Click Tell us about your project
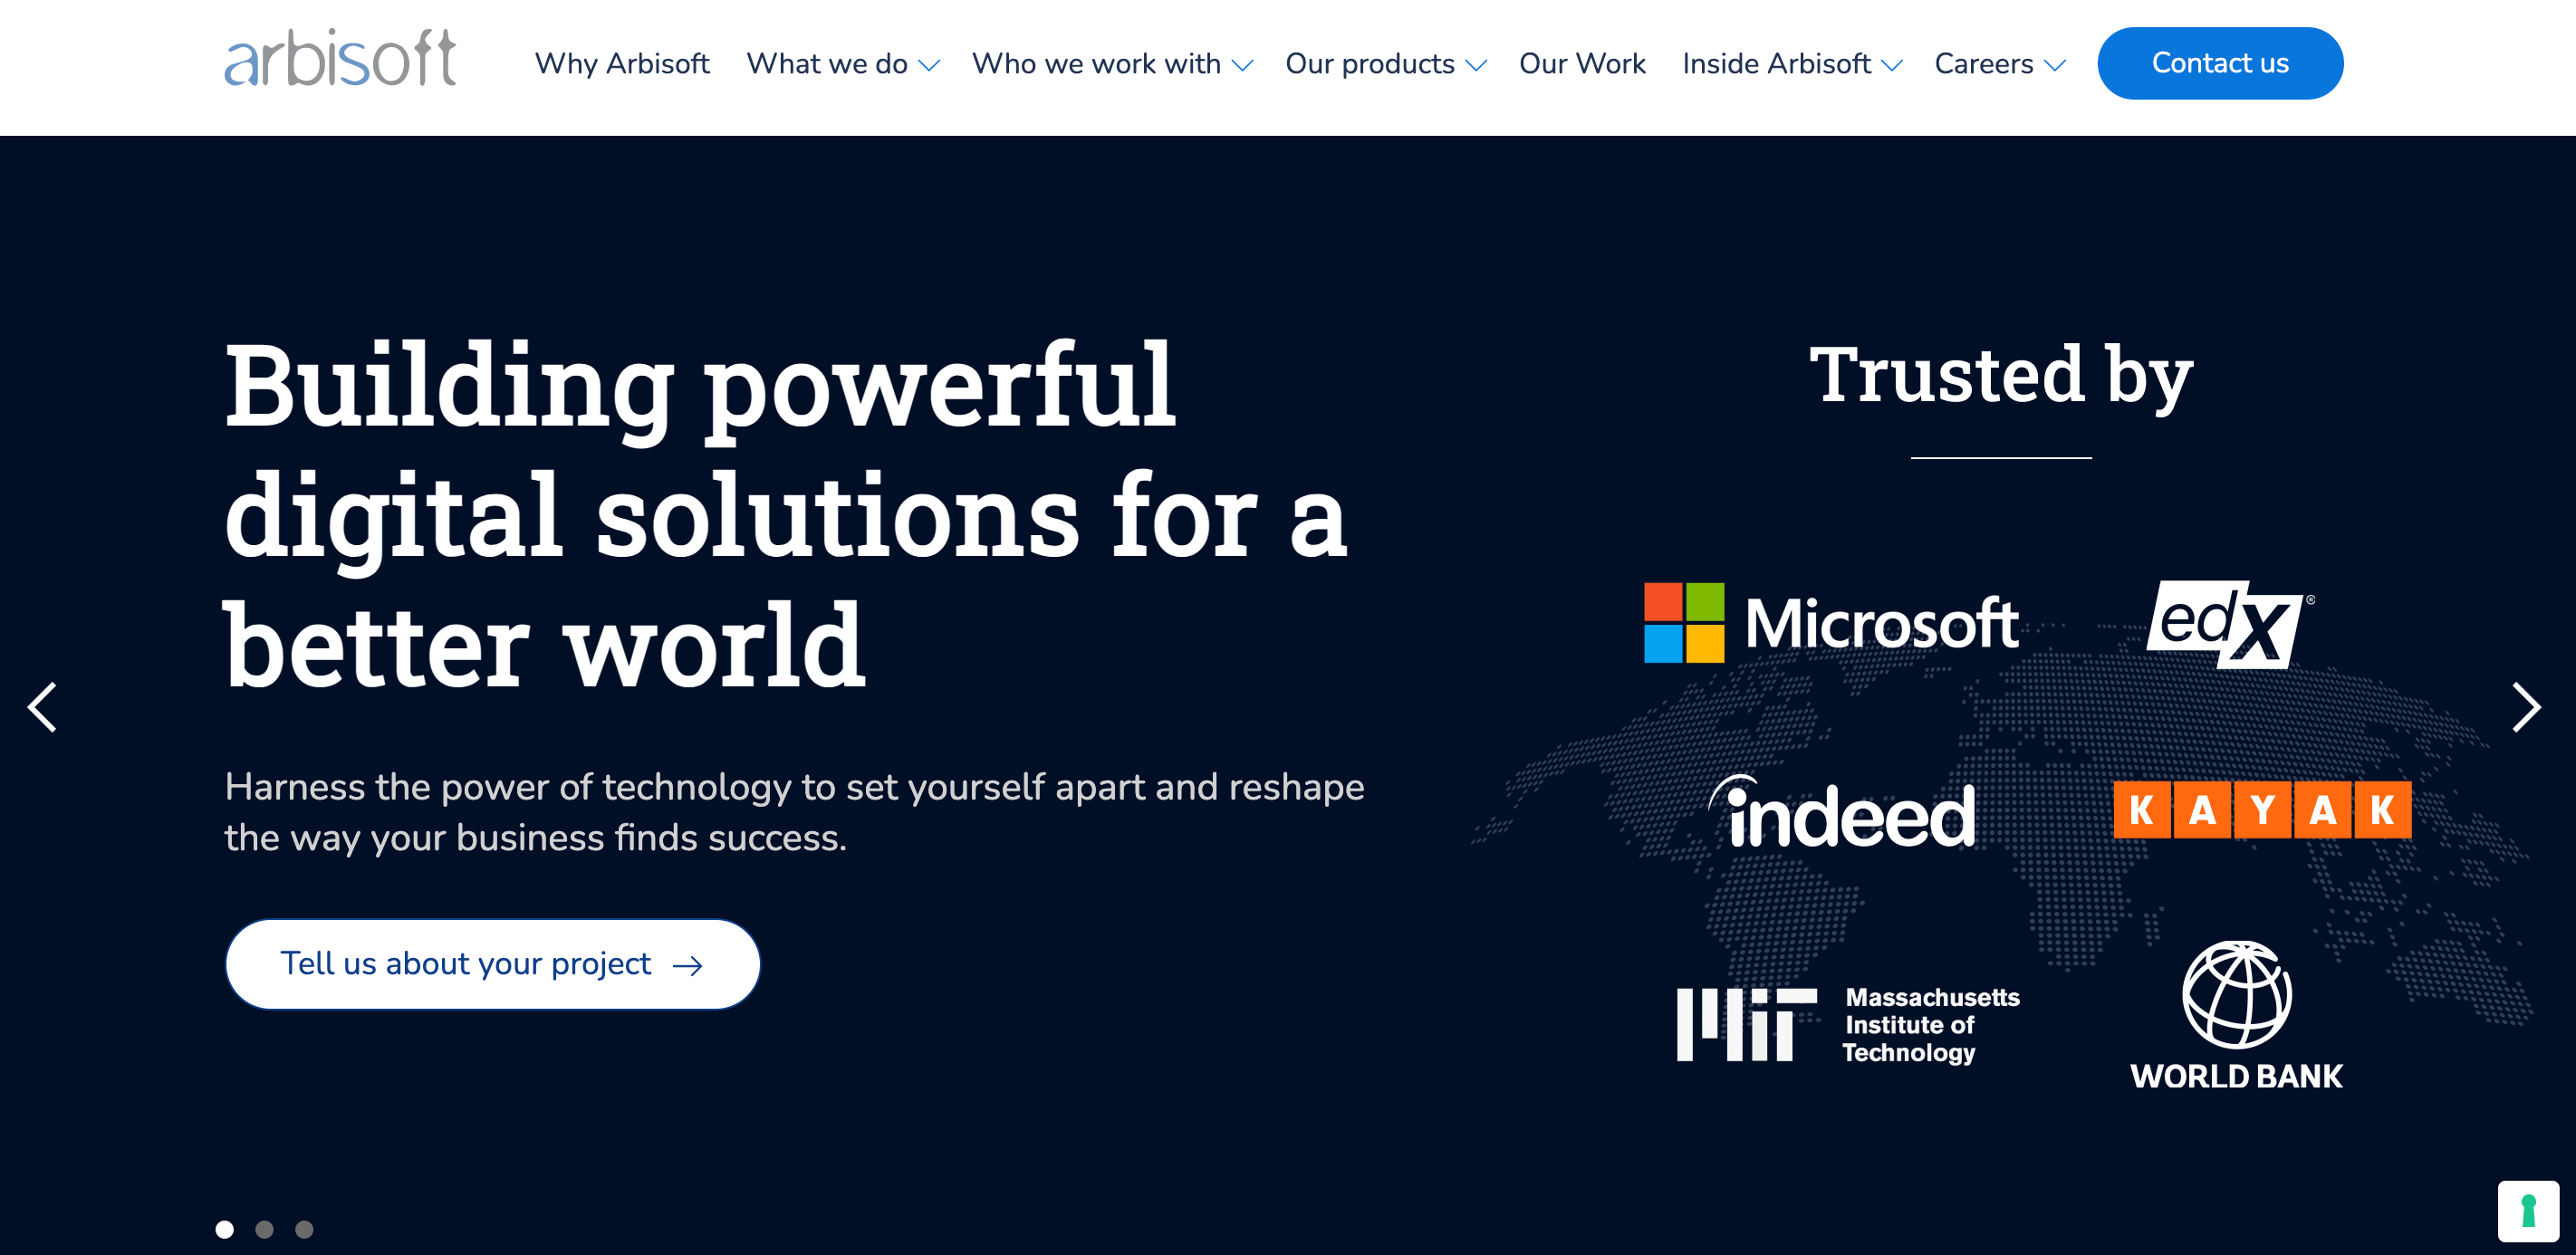This screenshot has height=1255, width=2576. (495, 963)
